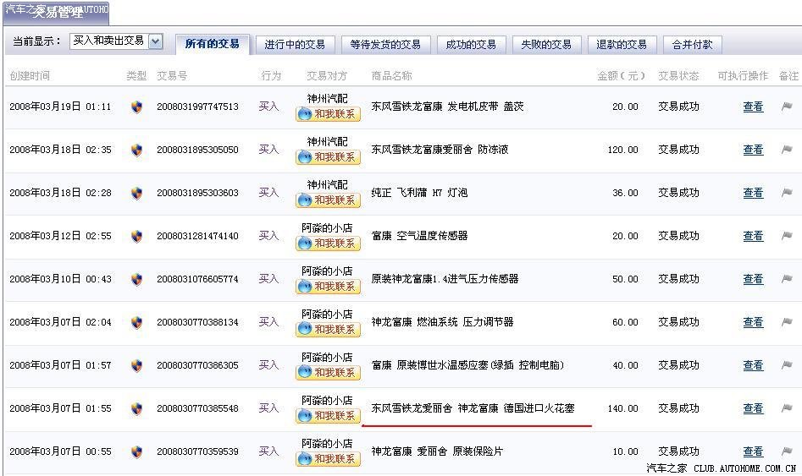Click the flag icon in the 进气压力传感器 row

(x=786, y=279)
